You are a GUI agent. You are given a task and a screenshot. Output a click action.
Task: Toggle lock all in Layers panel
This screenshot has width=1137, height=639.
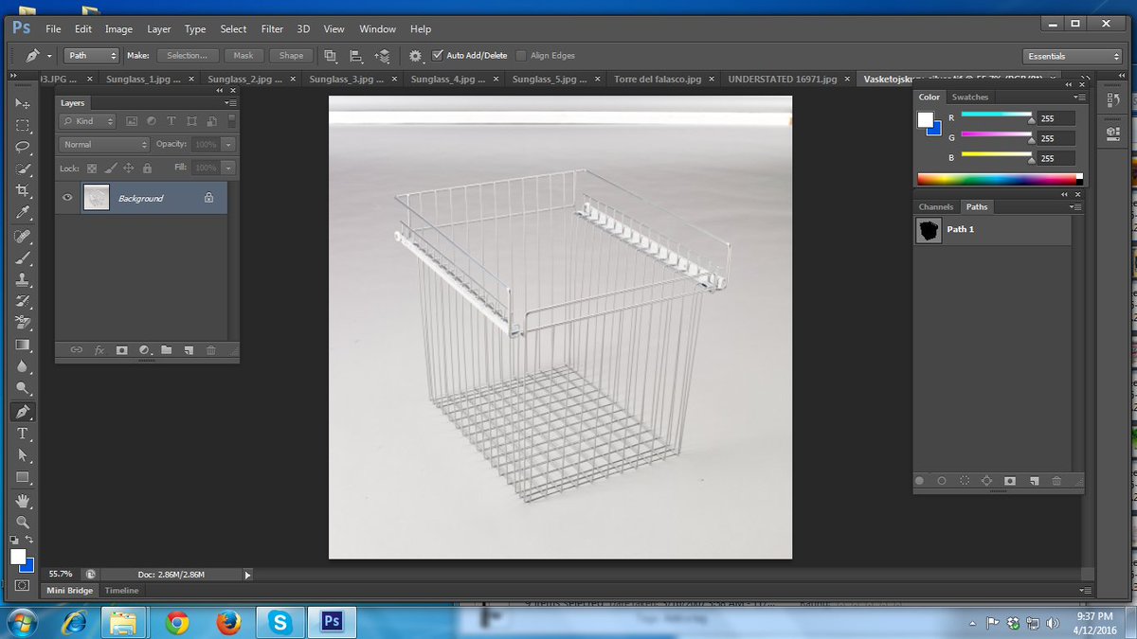[147, 168]
